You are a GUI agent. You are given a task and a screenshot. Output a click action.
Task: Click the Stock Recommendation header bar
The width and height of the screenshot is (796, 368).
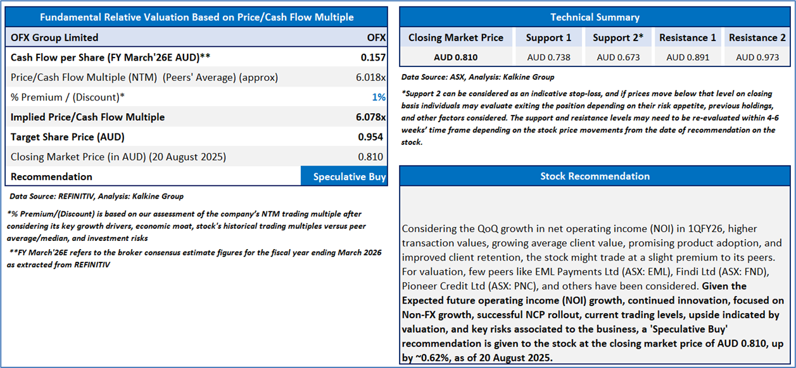(595, 176)
